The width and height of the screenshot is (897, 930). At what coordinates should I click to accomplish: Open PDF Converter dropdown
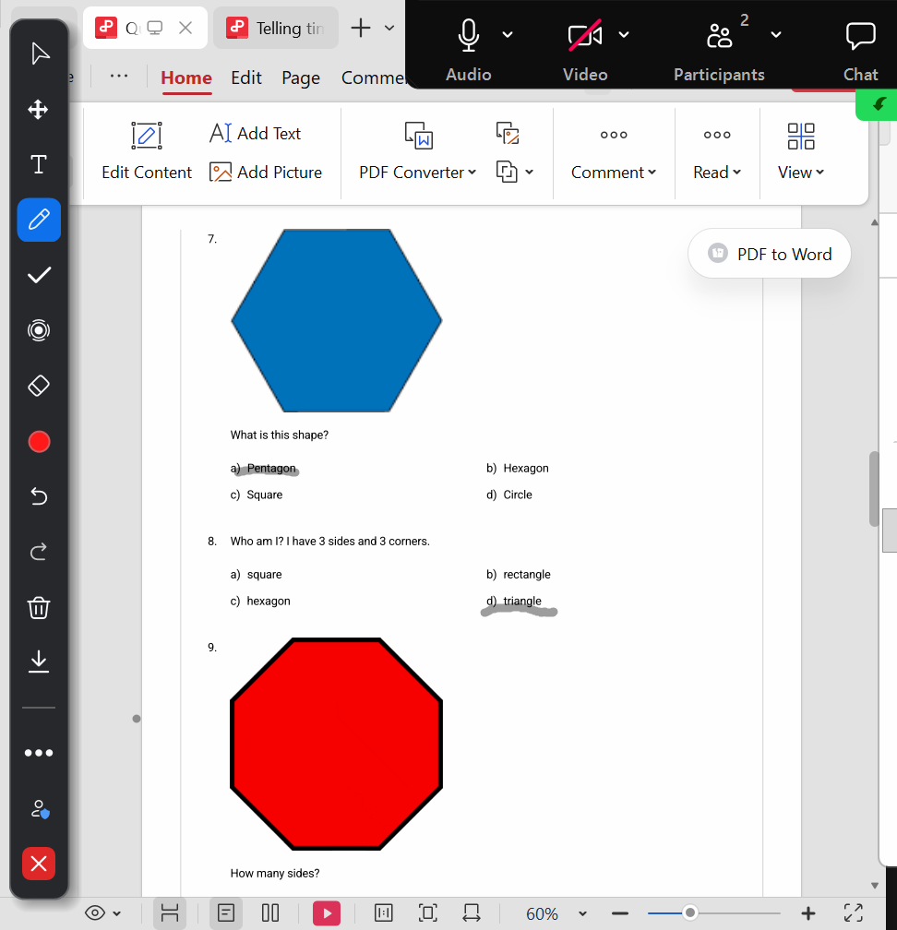pos(418,172)
